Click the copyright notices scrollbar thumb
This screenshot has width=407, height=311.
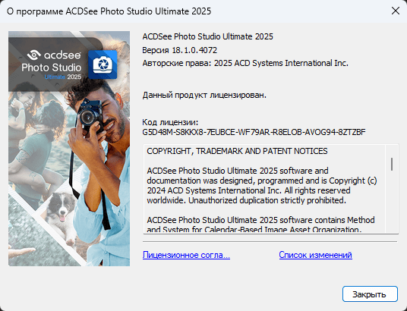click(x=392, y=164)
